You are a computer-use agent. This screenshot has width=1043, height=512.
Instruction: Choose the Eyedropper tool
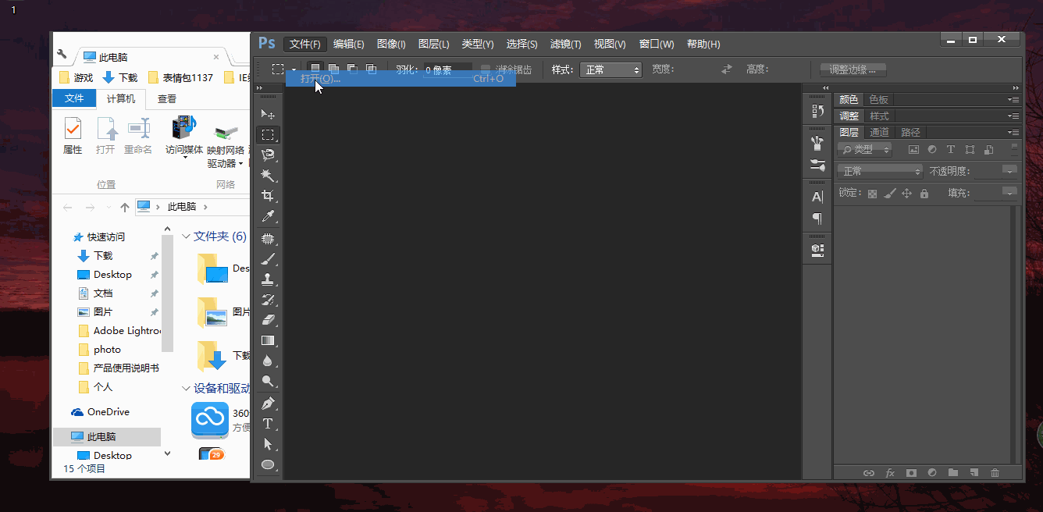(x=268, y=216)
